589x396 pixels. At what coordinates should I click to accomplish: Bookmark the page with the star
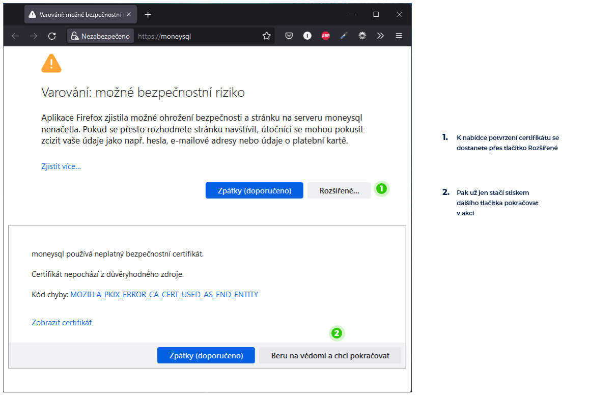pos(267,36)
